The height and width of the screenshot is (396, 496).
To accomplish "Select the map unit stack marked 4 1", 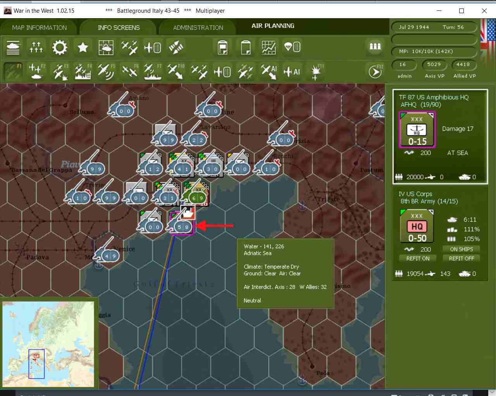I will tap(181, 165).
